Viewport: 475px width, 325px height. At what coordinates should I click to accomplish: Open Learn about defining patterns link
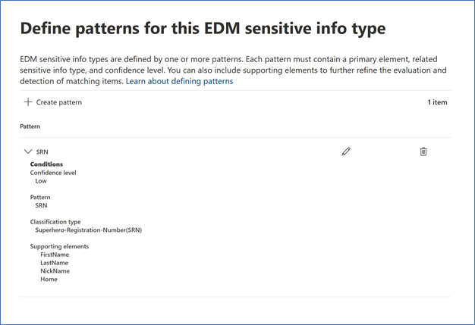(x=179, y=81)
